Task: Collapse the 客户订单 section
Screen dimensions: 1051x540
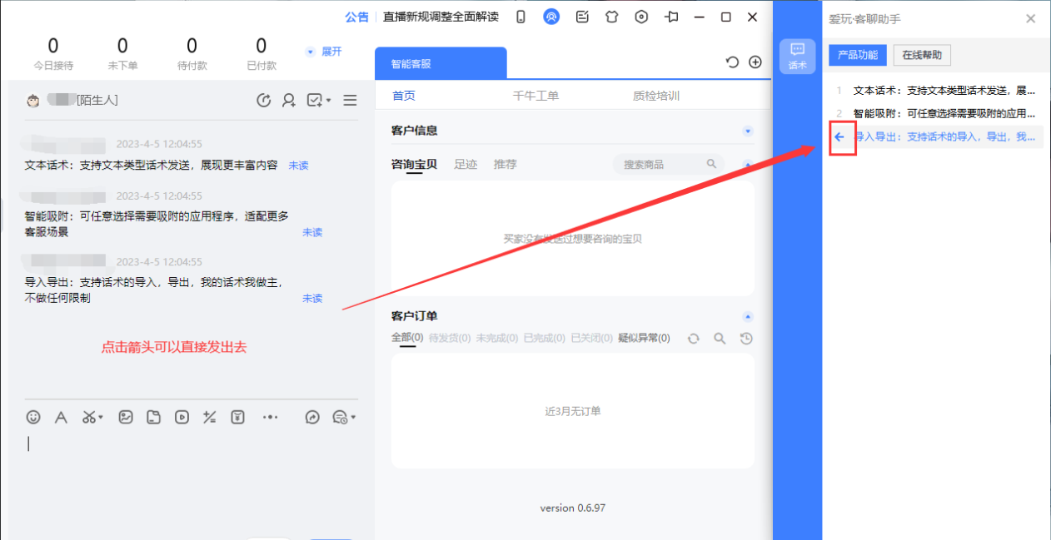Action: [747, 316]
